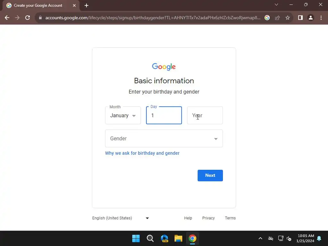Viewport: 328px width, 246px height.
Task: Open the Month dropdown showing January
Action: click(123, 115)
